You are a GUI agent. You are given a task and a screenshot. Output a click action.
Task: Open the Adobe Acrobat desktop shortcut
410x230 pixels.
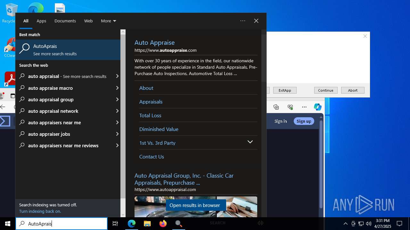pyautogui.click(x=10, y=79)
